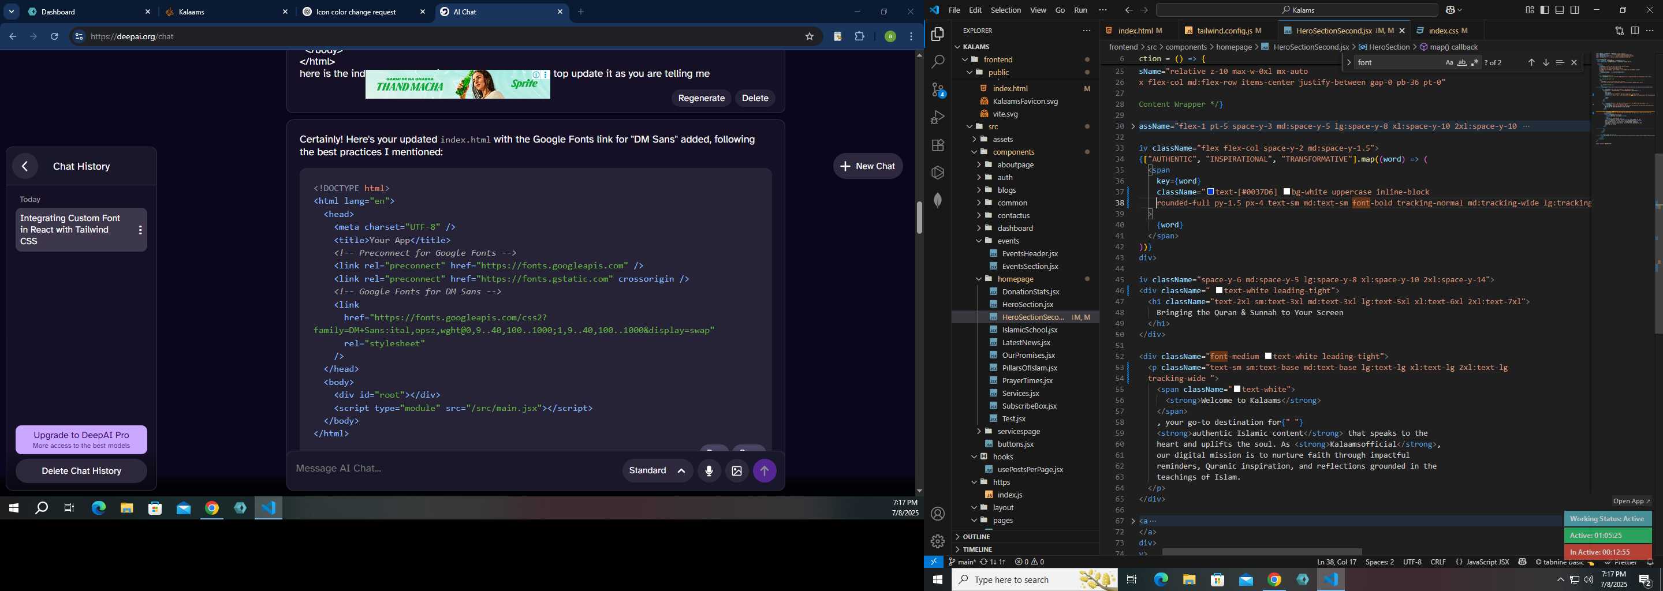Bookmark this page with Chrome's star icon
1663x591 pixels.
[x=810, y=37]
